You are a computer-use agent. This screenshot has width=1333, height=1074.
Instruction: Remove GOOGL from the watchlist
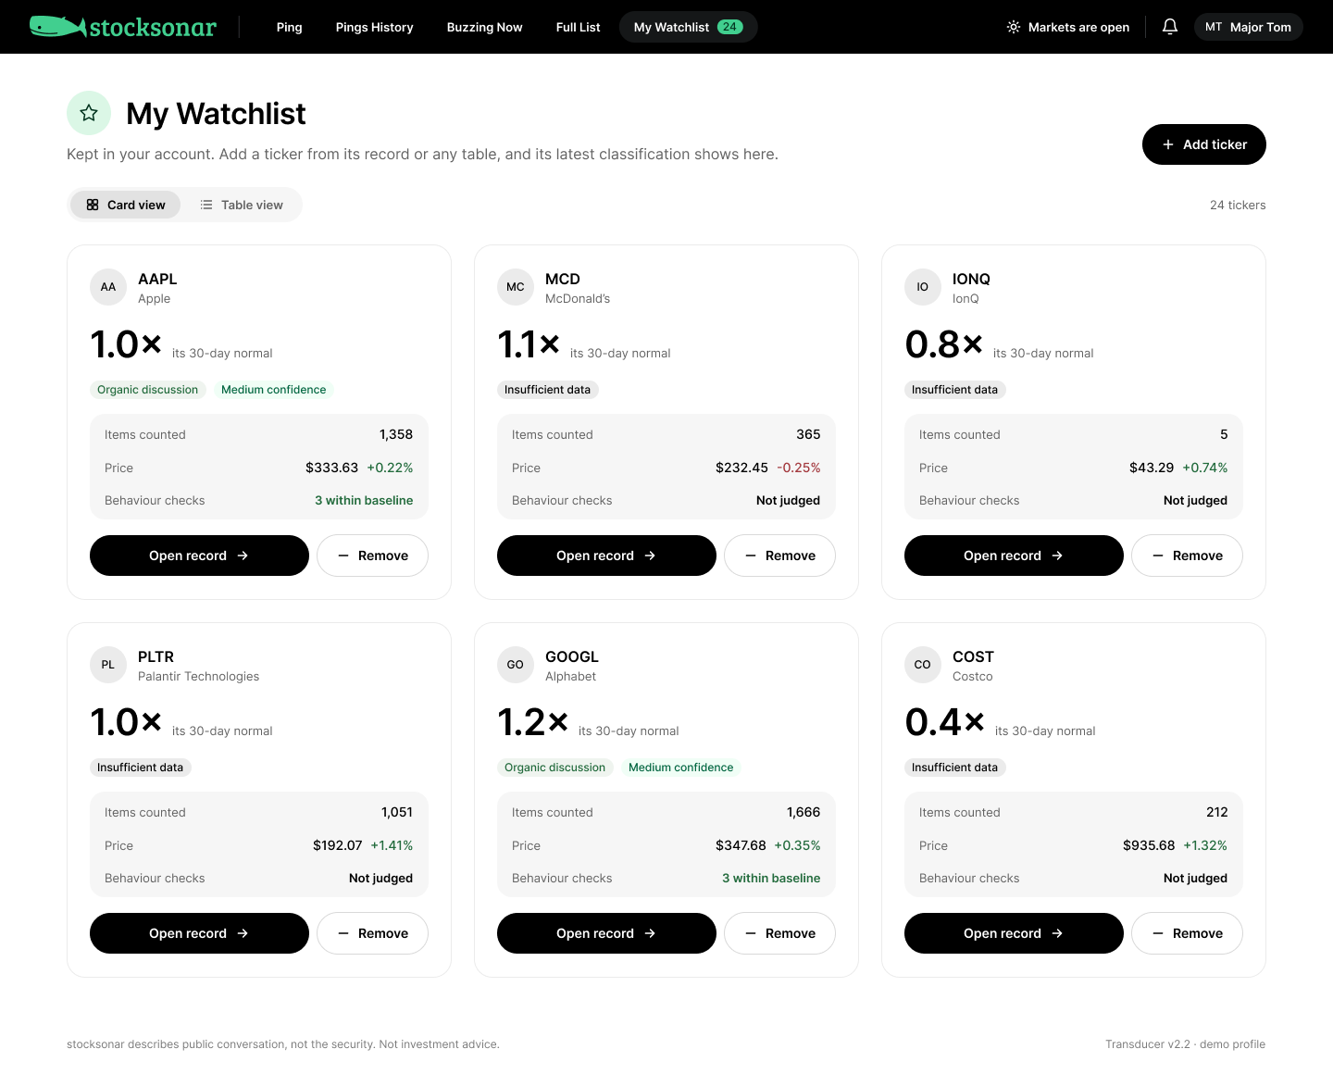[779, 933]
